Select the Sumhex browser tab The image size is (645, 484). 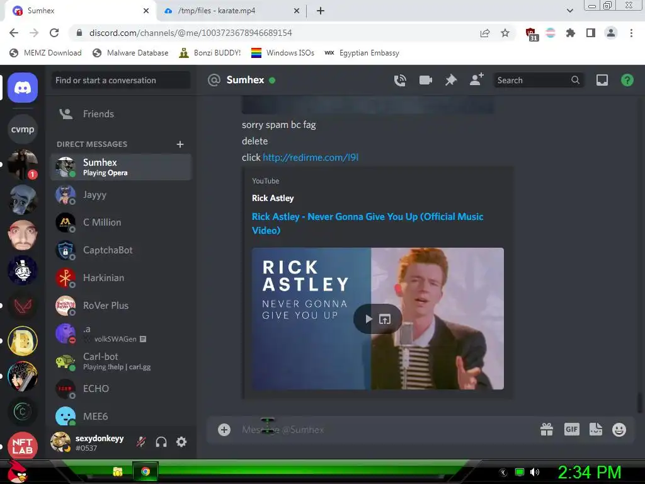(80, 11)
